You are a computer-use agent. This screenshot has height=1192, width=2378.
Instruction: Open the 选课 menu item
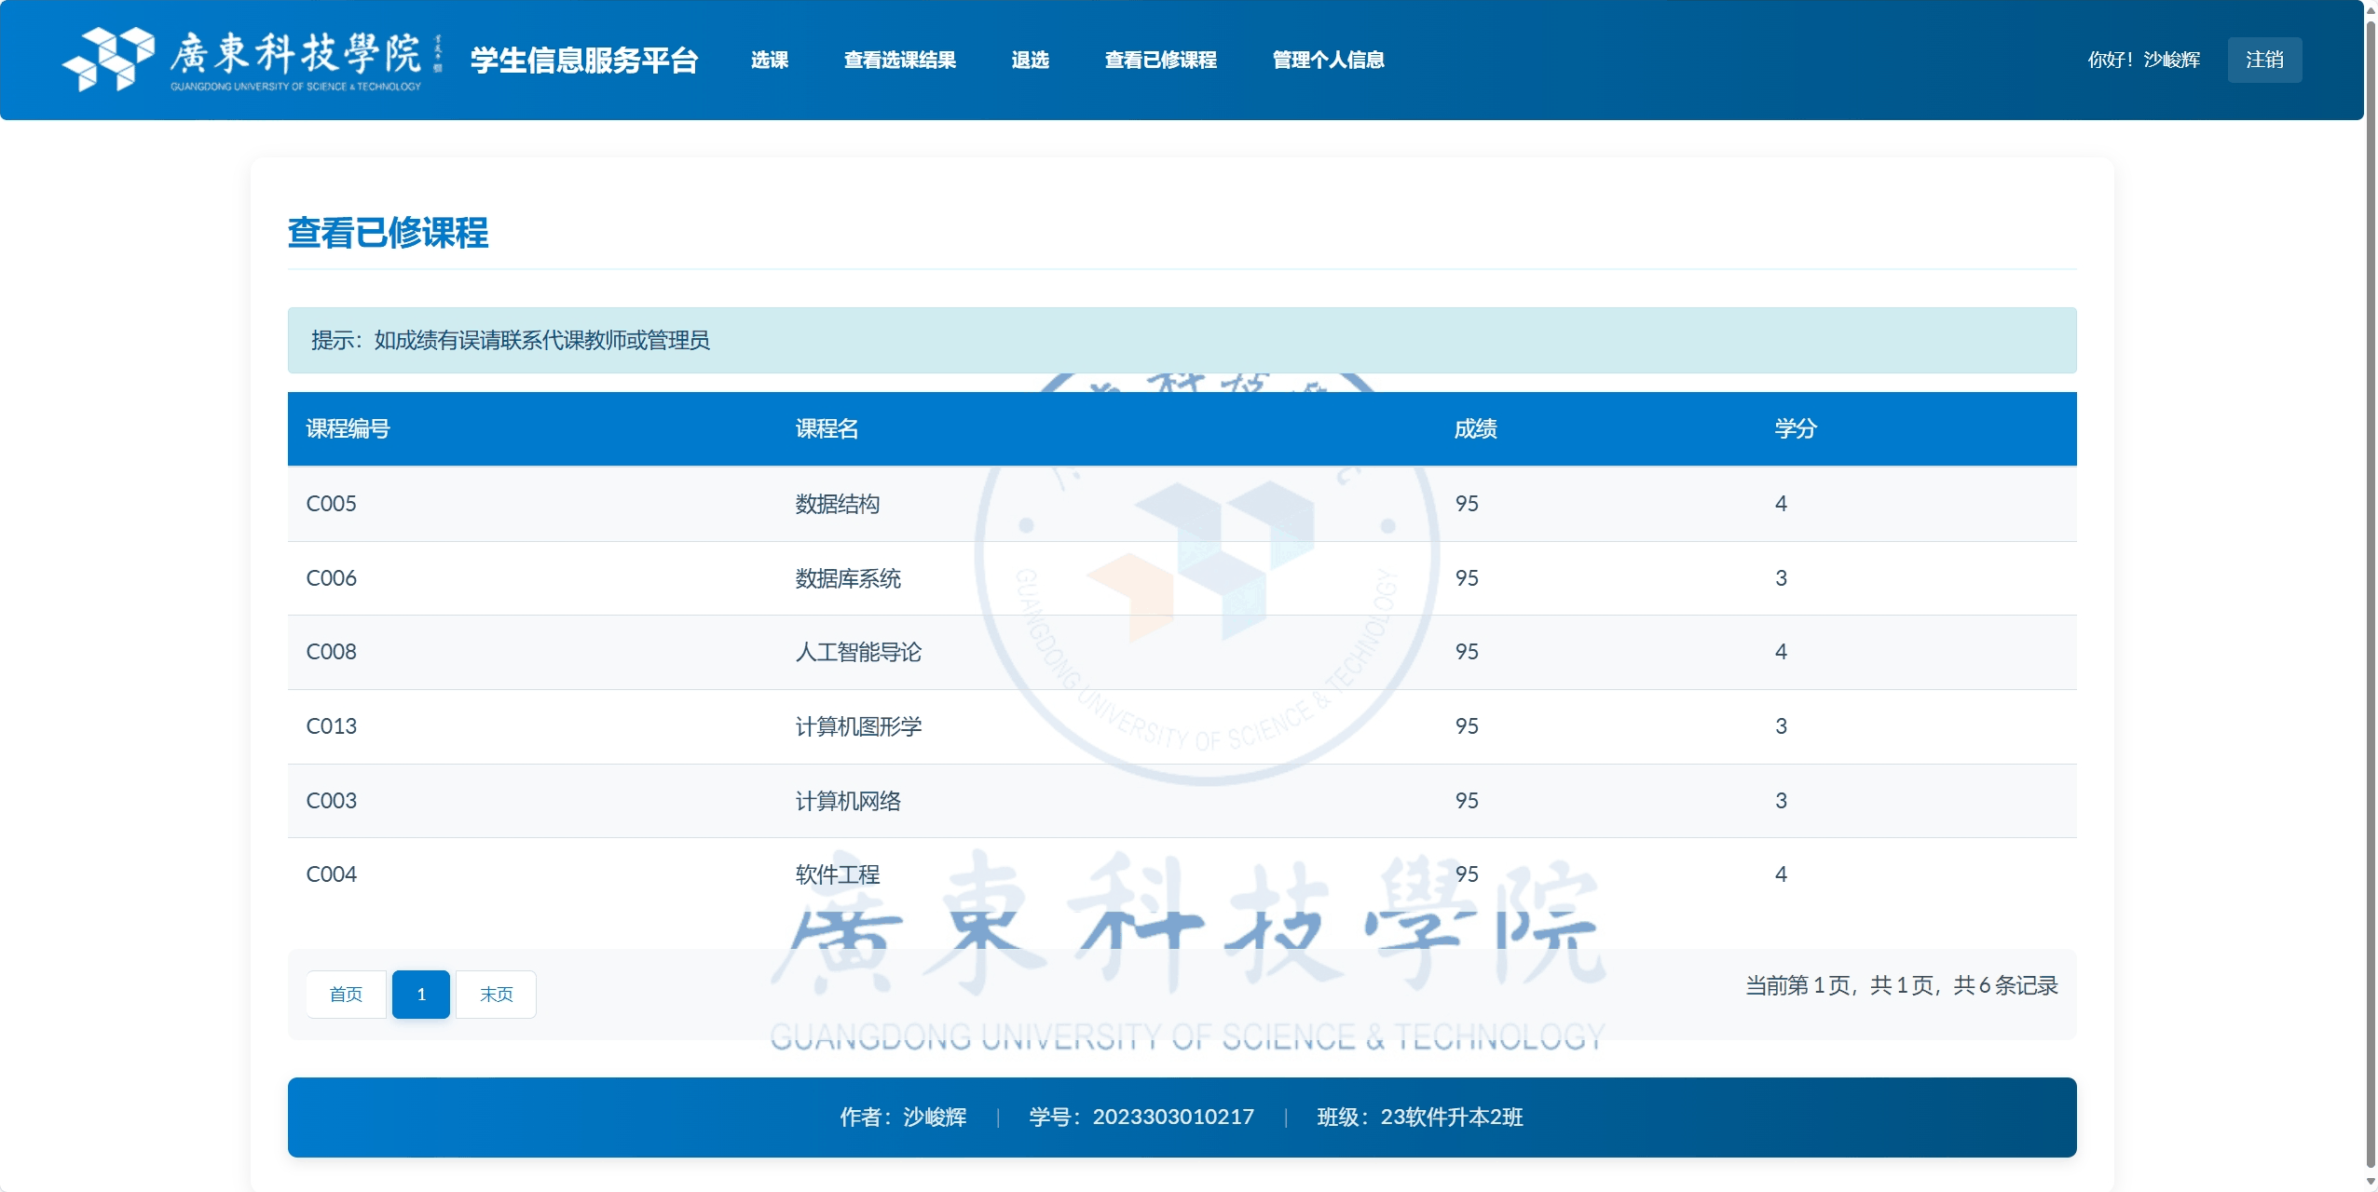769,60
